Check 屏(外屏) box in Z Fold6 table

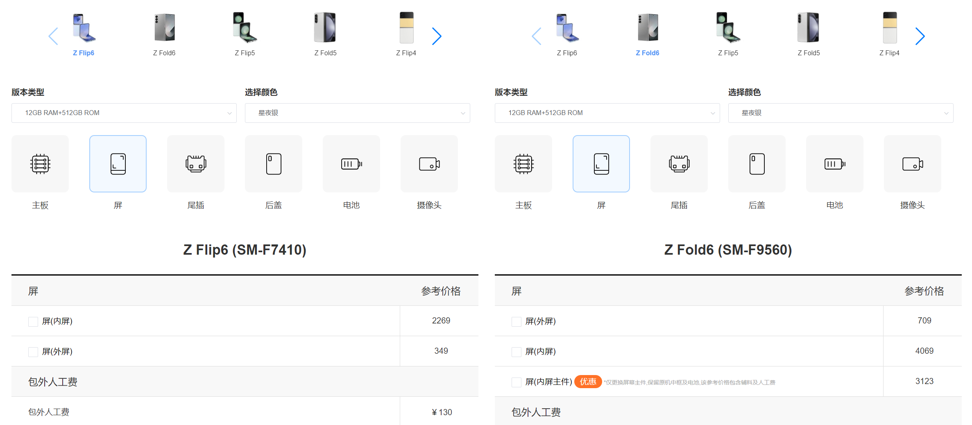coord(517,321)
